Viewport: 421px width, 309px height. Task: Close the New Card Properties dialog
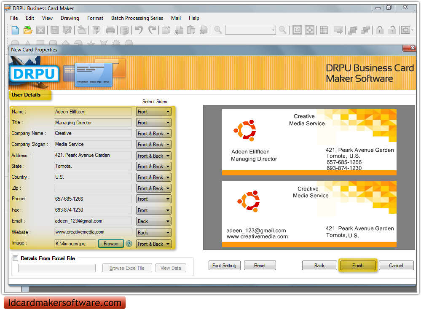pos(409,48)
